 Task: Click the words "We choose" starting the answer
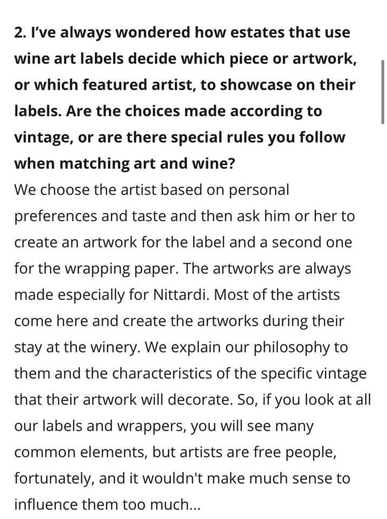[48, 190]
